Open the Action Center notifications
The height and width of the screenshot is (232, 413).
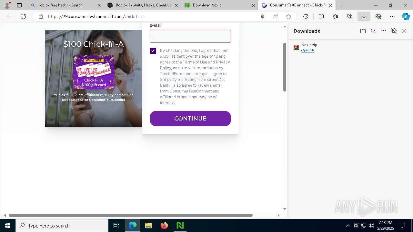403,226
